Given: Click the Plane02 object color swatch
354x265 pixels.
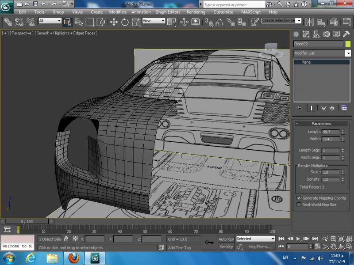Looking at the screenshot, I should (x=348, y=44).
